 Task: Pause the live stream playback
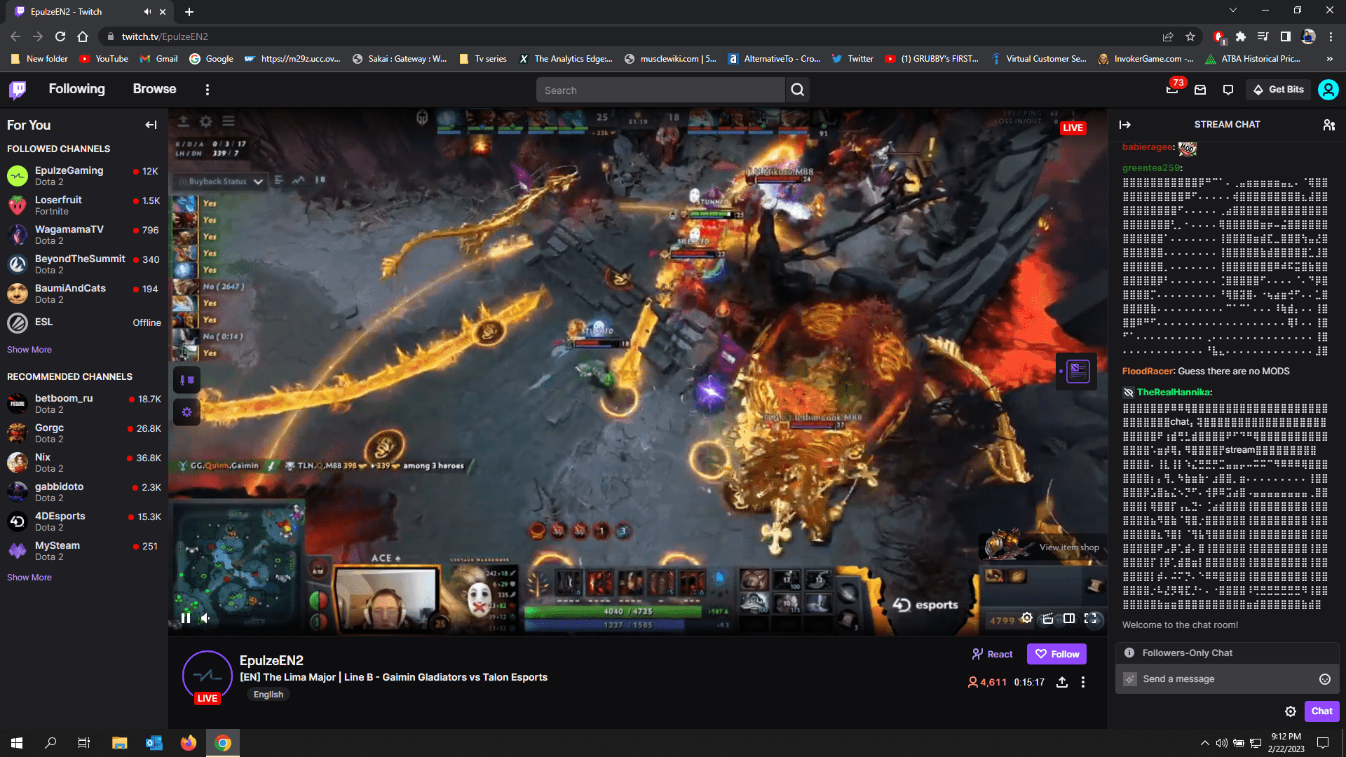(x=186, y=618)
